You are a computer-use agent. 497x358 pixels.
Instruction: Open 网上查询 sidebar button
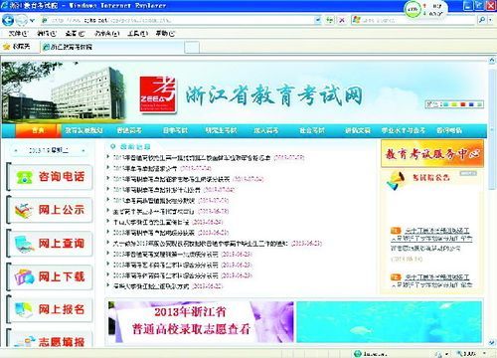[x=50, y=244]
